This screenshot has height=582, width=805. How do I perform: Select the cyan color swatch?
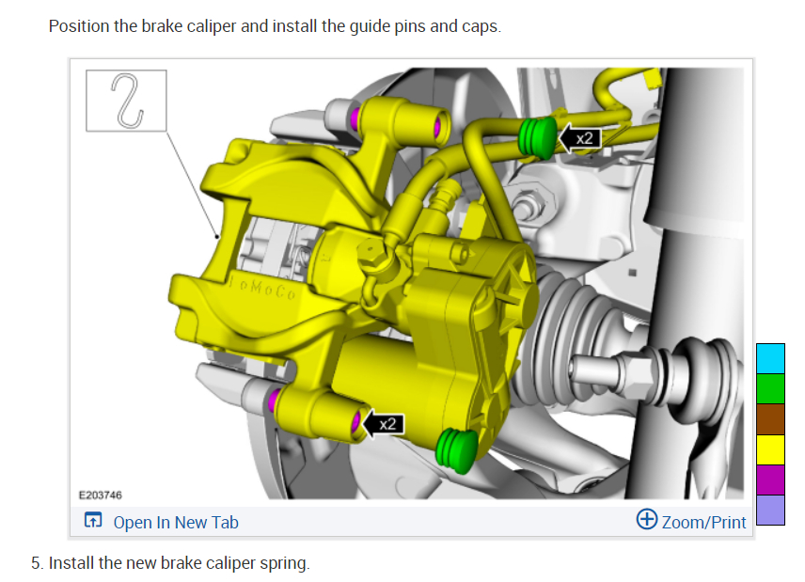[x=770, y=359]
